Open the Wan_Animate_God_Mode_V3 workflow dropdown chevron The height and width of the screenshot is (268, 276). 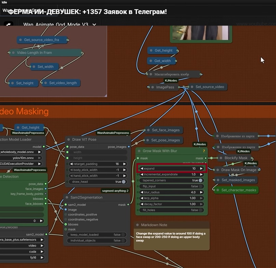pos(94,25)
